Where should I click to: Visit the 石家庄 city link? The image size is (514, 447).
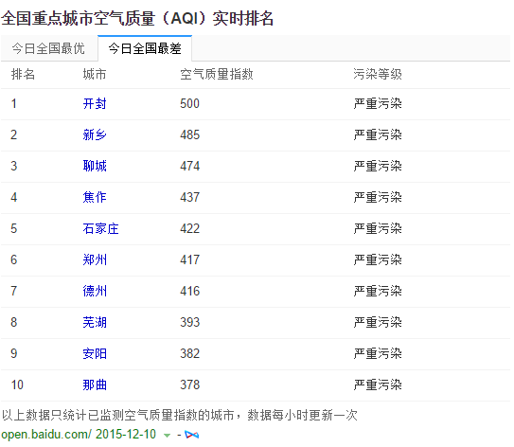[x=100, y=228]
